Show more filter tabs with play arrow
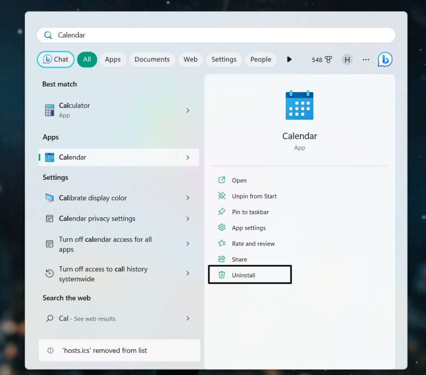This screenshot has height=375, width=426. pos(289,60)
